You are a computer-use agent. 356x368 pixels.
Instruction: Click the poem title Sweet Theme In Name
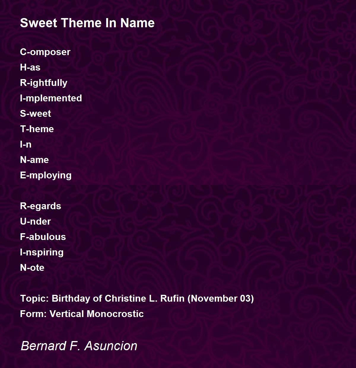point(87,23)
